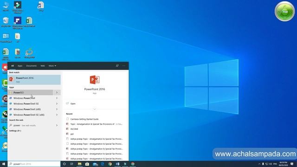This screenshot has height=167, width=297.
Task: Expand more actions chevron below Open
Action: 95,109
